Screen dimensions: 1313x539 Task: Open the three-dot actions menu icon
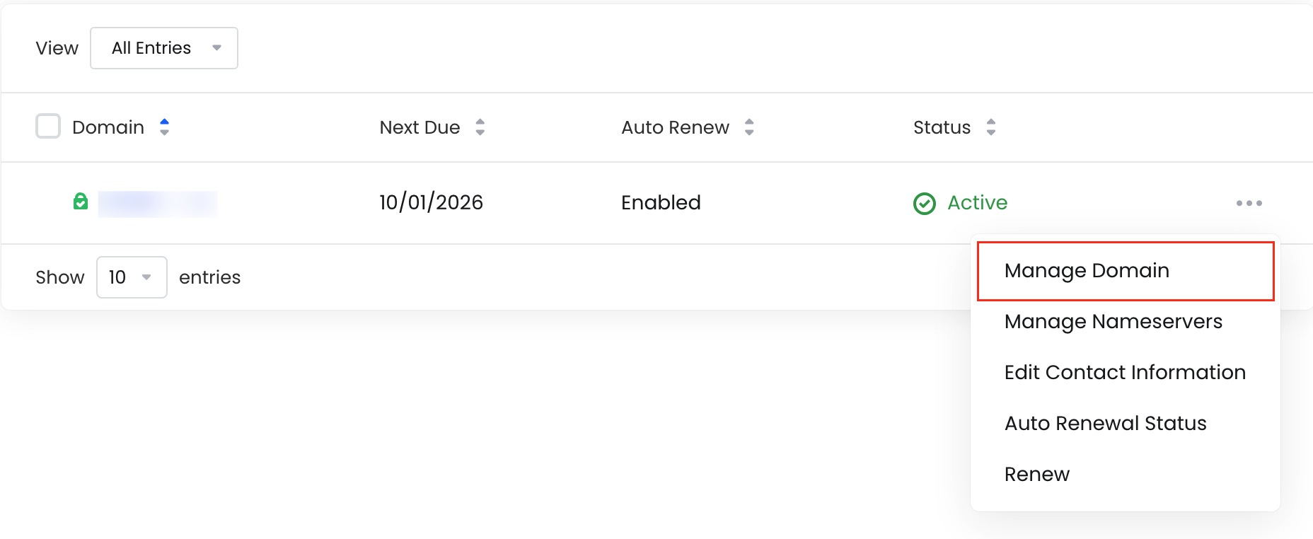1249,203
